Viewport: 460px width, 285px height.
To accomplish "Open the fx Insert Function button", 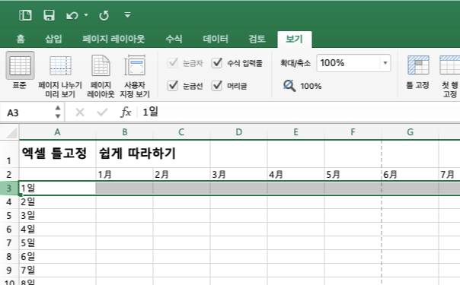I will point(126,112).
